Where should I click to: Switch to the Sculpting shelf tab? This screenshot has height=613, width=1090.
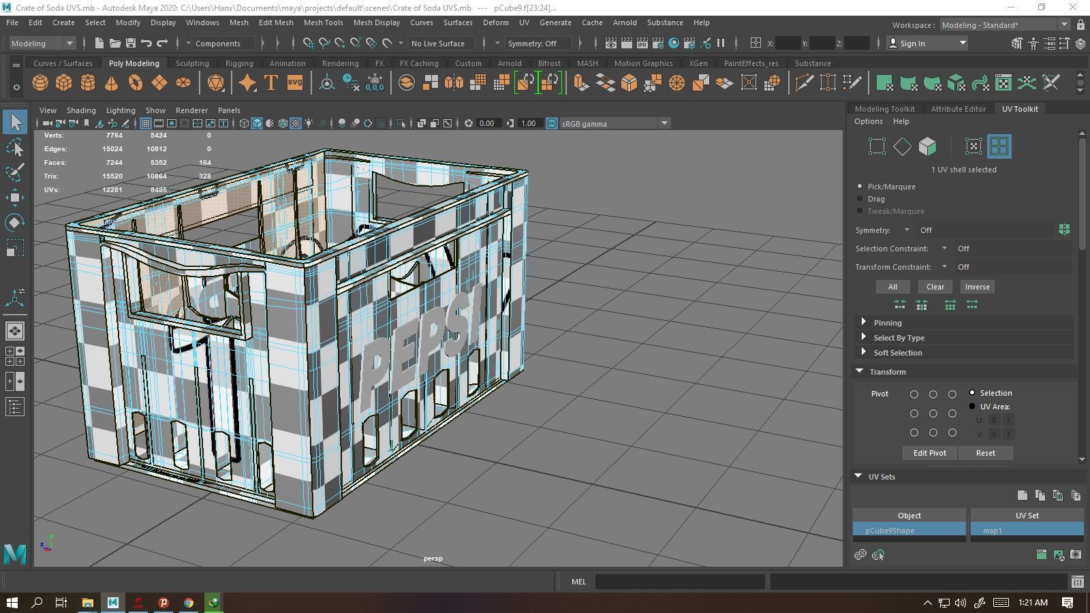[192, 63]
